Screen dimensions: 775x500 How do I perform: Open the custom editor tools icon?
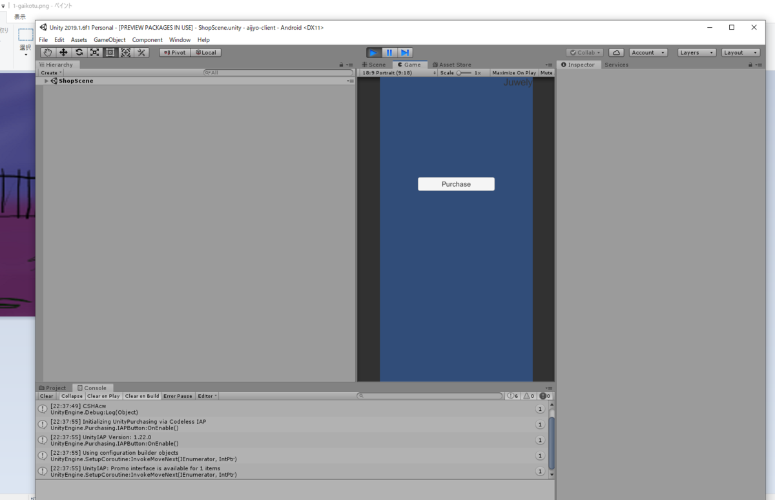(141, 52)
